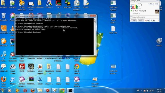Select the Credit Card Generator icon
This screenshot has height=93, width=165.
tap(113, 69)
